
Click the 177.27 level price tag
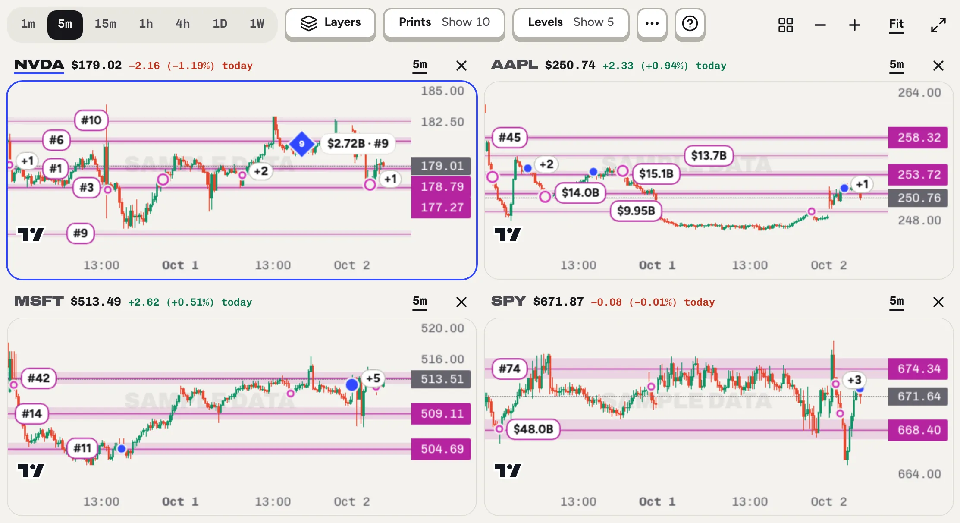[442, 208]
